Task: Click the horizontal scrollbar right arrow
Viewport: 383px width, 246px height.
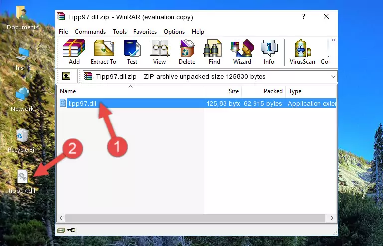Action: point(332,218)
